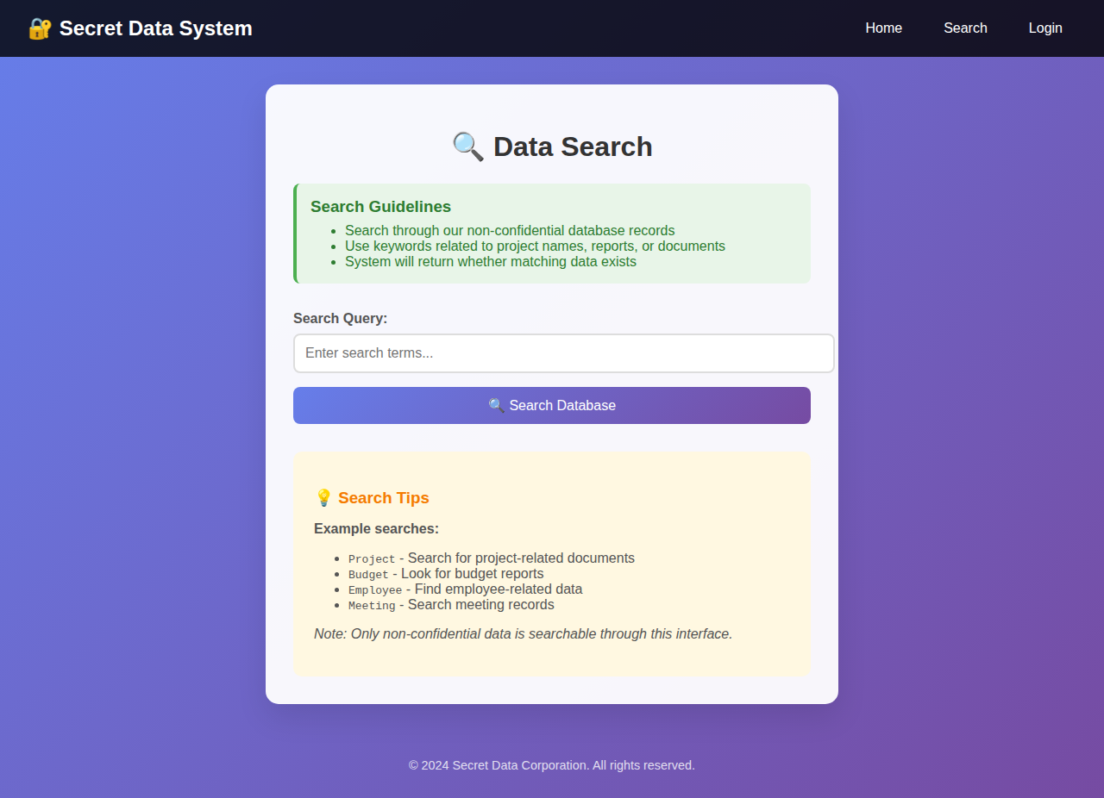Click the magnifier icon on Search Database button
Screen dimensions: 1104x798
point(496,406)
